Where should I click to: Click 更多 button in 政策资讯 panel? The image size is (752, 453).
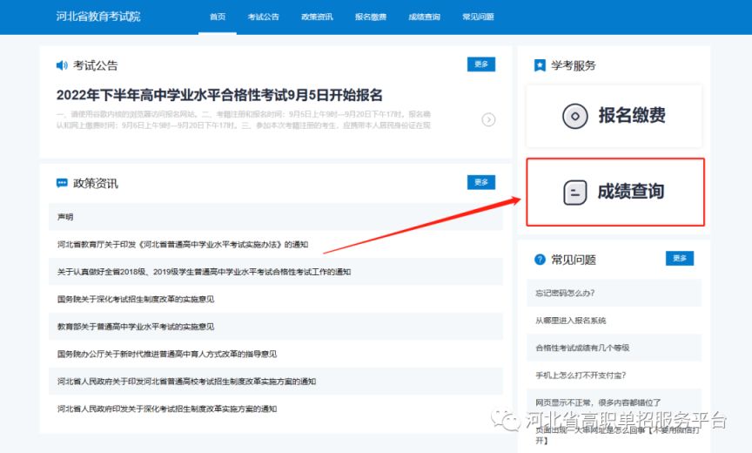tap(481, 182)
